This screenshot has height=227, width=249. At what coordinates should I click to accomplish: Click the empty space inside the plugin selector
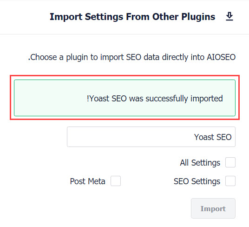[x=127, y=137]
